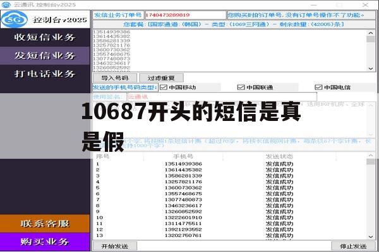Toggle the 中国联通 checkbox

pos(241,88)
